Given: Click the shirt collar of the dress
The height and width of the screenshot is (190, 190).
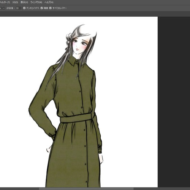Looking at the screenshot, I should tap(73, 62).
